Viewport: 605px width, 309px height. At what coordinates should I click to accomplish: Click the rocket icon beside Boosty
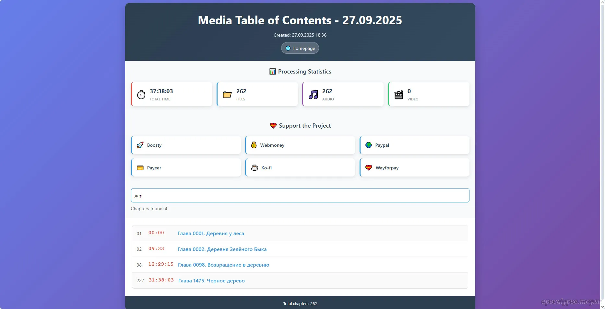(140, 145)
